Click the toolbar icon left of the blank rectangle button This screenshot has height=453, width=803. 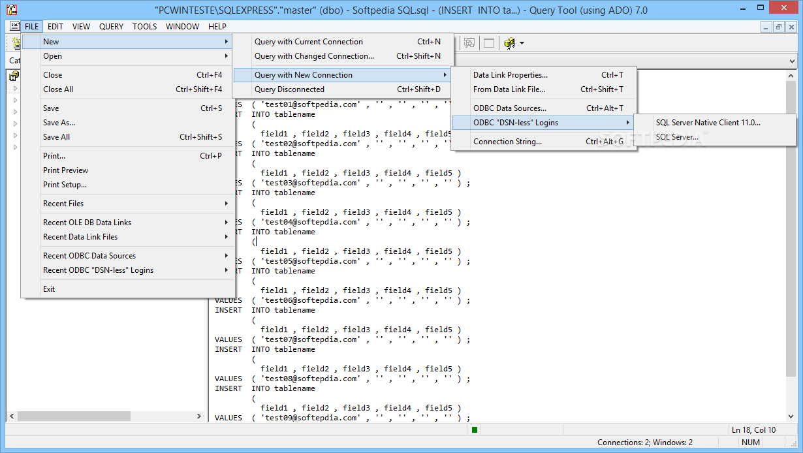469,43
